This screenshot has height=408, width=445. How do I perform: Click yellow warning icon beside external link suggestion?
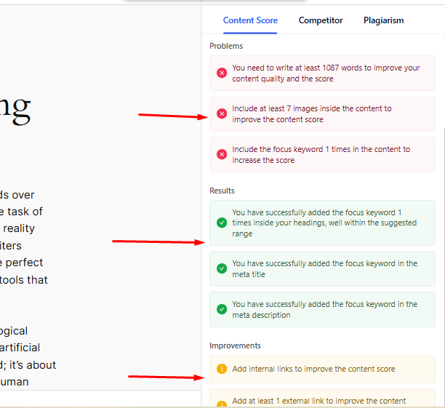tap(222, 401)
